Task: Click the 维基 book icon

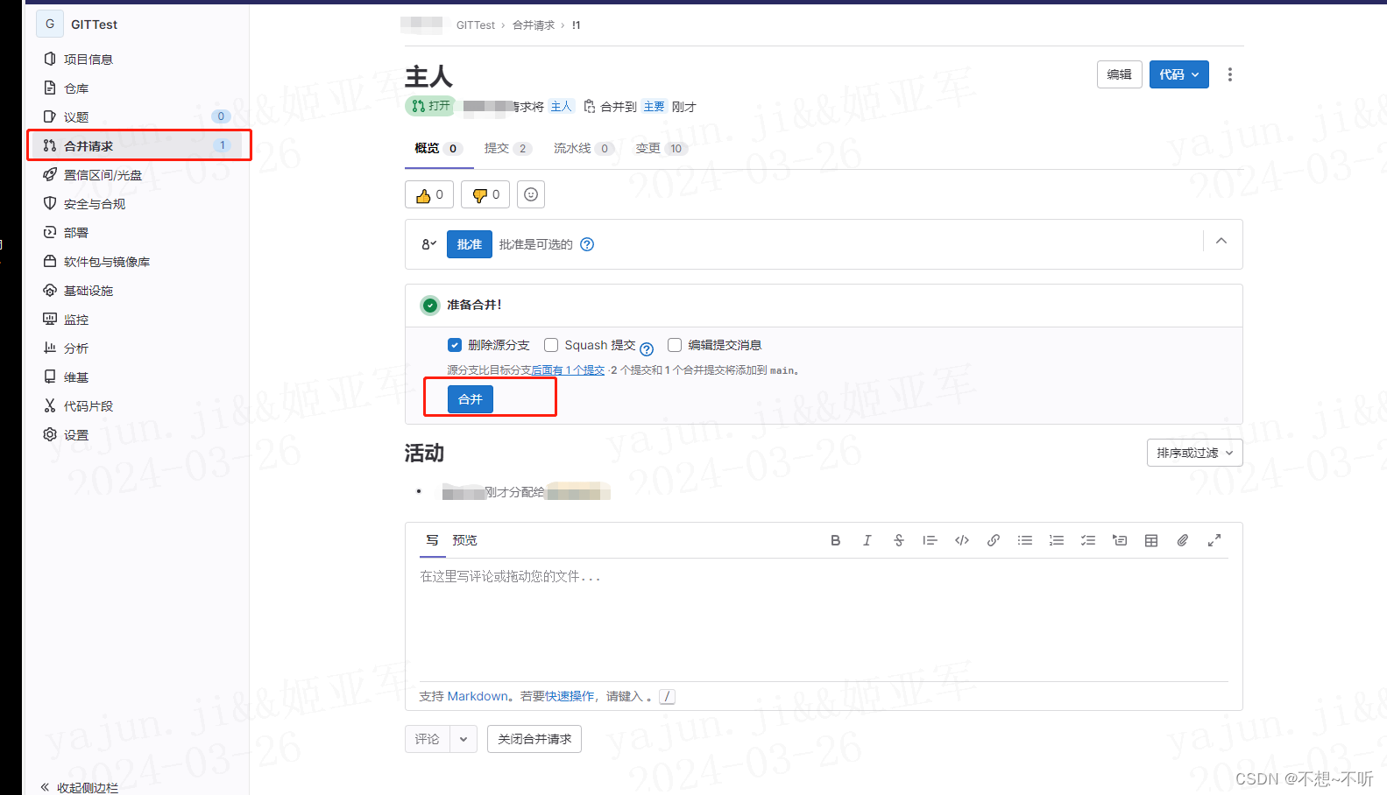Action: (50, 377)
